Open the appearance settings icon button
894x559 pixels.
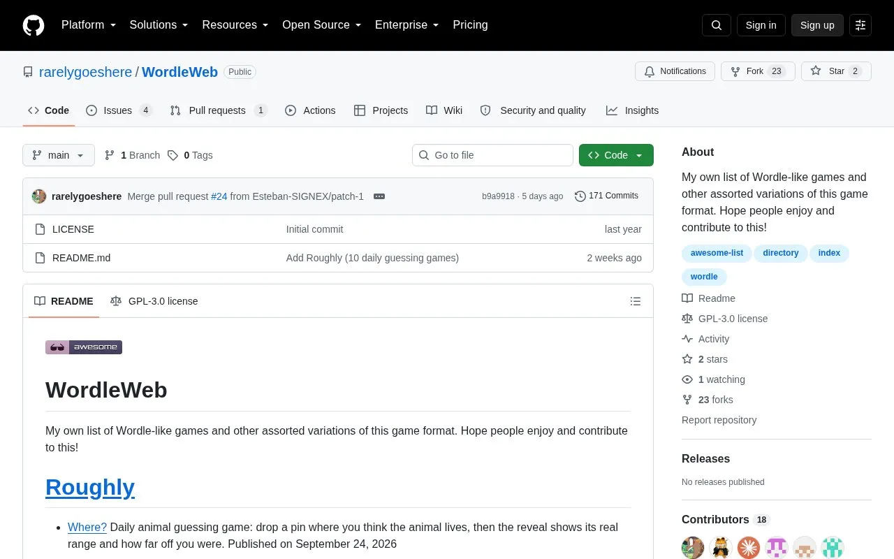tap(860, 25)
